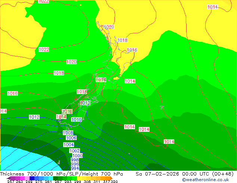Click legend value 263
Viewport: 237px width, 183px height.
(x=19, y=182)
